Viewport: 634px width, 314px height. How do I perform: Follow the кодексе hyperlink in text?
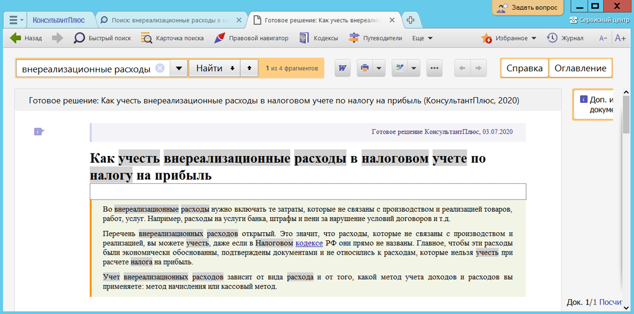(x=308, y=243)
